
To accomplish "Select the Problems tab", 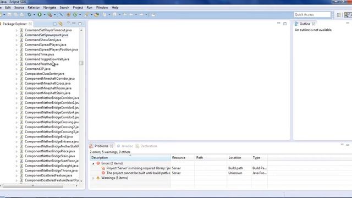I will click(101, 146).
